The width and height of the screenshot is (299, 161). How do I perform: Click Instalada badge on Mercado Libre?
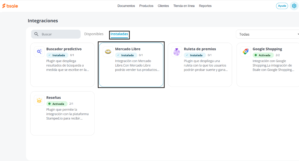126,55
